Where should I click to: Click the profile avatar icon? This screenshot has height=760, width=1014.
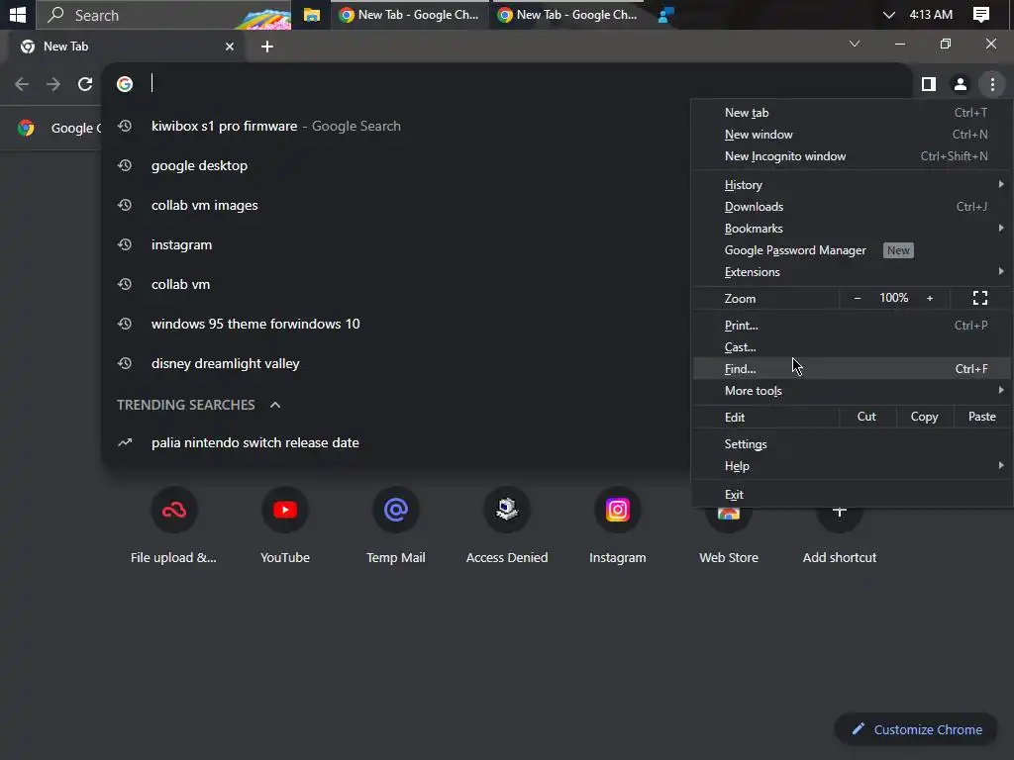[961, 84]
